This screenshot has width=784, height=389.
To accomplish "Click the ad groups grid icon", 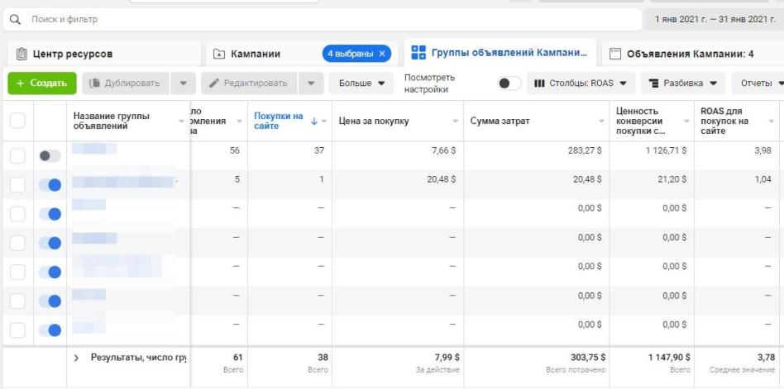I will pyautogui.click(x=418, y=53).
